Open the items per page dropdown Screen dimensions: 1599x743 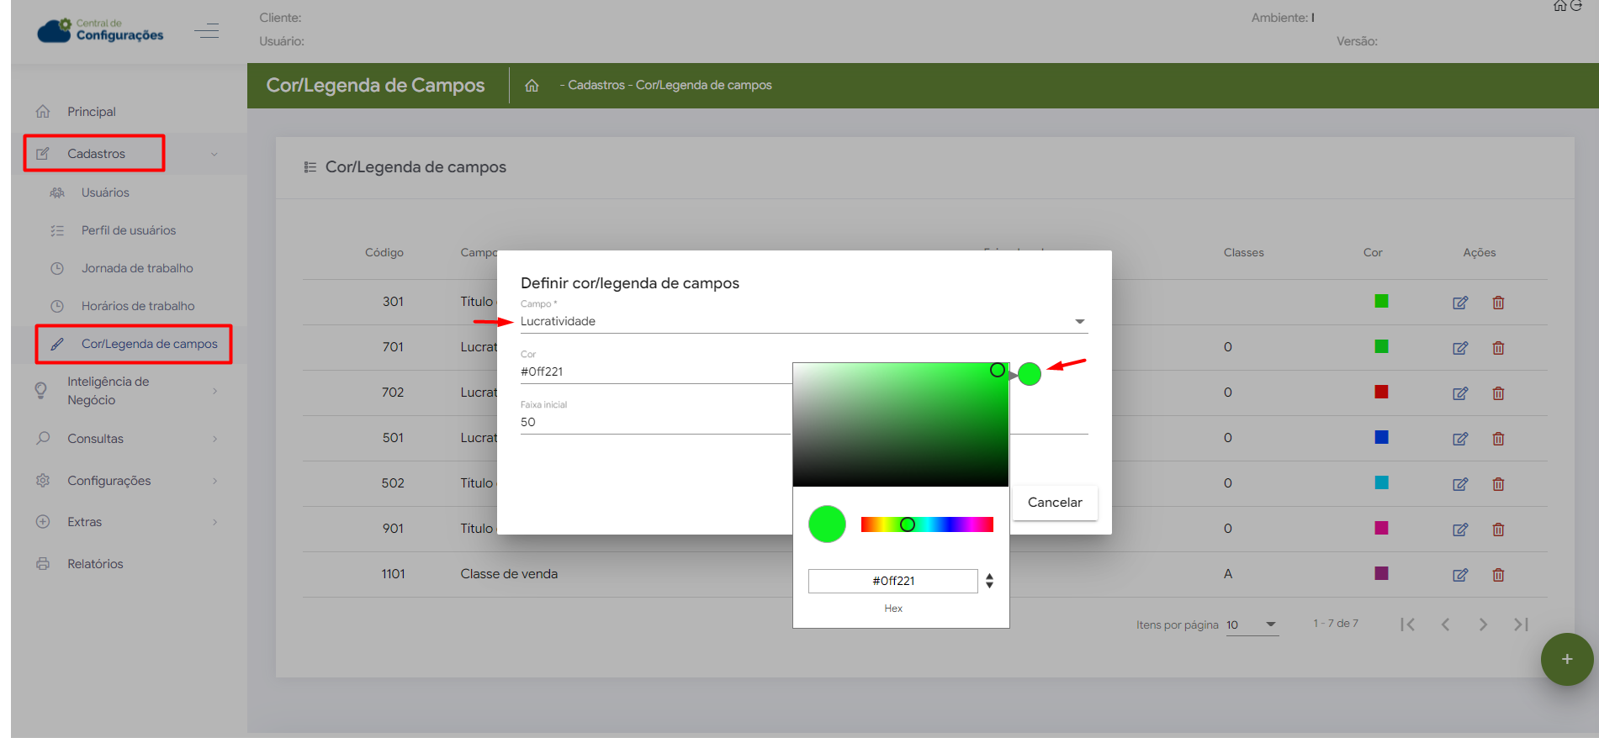tap(1252, 624)
